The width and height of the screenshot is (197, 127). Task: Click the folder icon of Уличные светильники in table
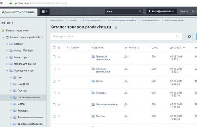click(93, 69)
